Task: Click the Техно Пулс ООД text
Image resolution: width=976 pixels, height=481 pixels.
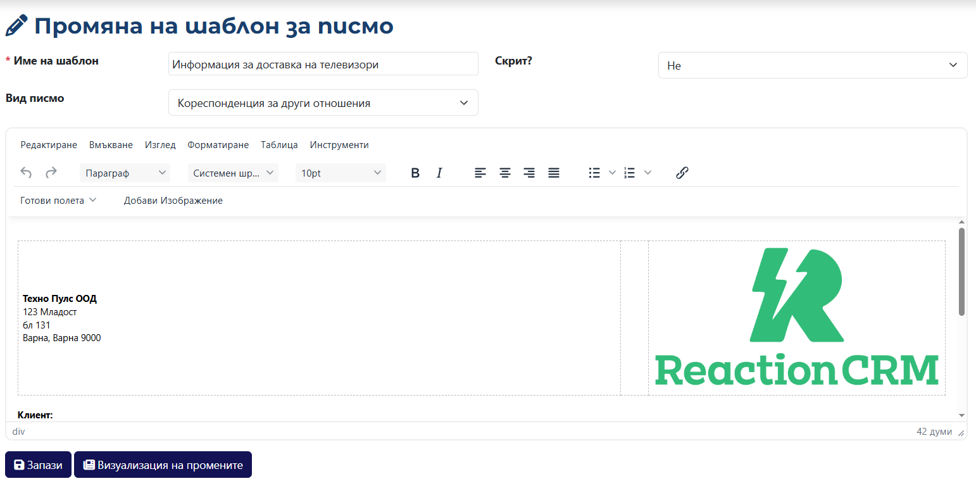Action: [x=59, y=299]
